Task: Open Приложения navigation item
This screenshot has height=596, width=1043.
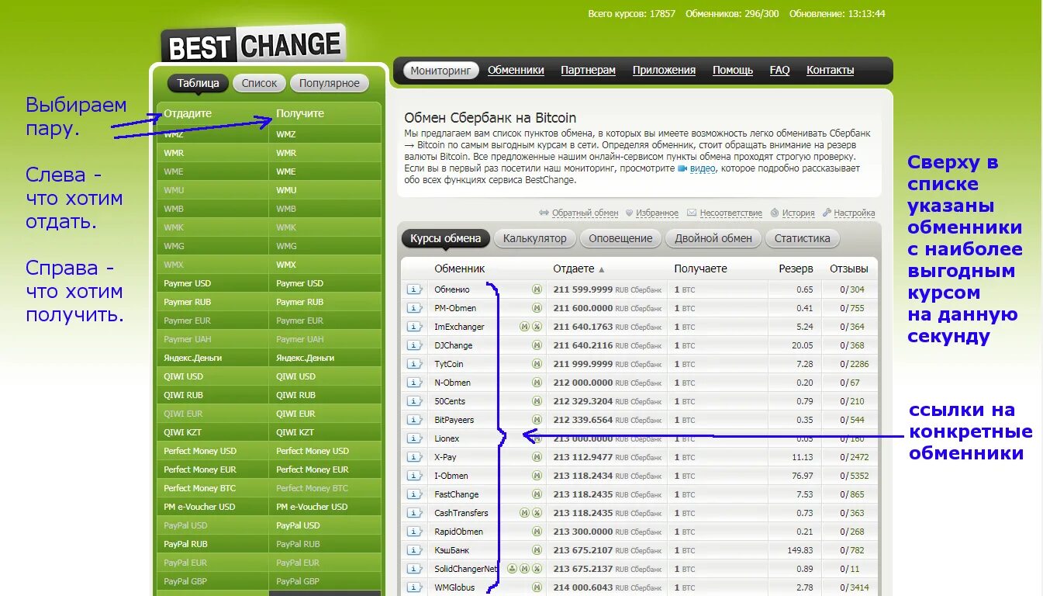Action: (x=664, y=70)
